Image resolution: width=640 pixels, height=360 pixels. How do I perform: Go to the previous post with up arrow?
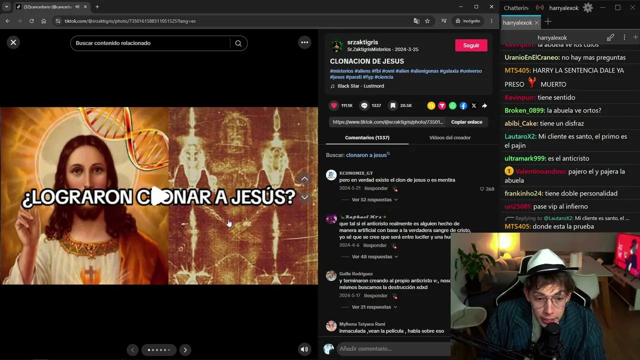304,178
